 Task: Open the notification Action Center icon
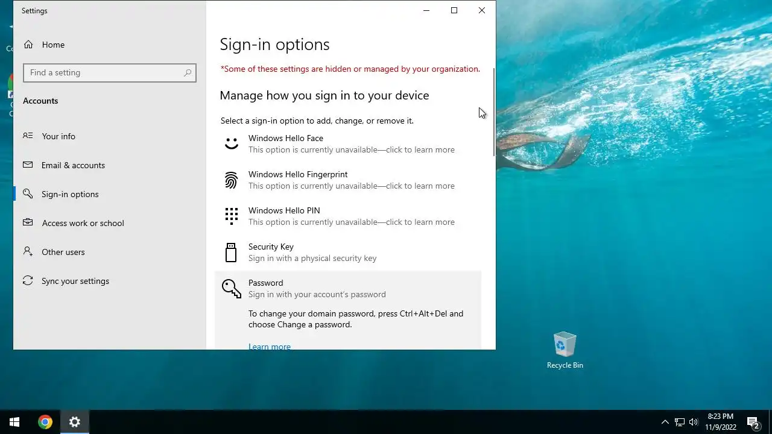coord(753,422)
